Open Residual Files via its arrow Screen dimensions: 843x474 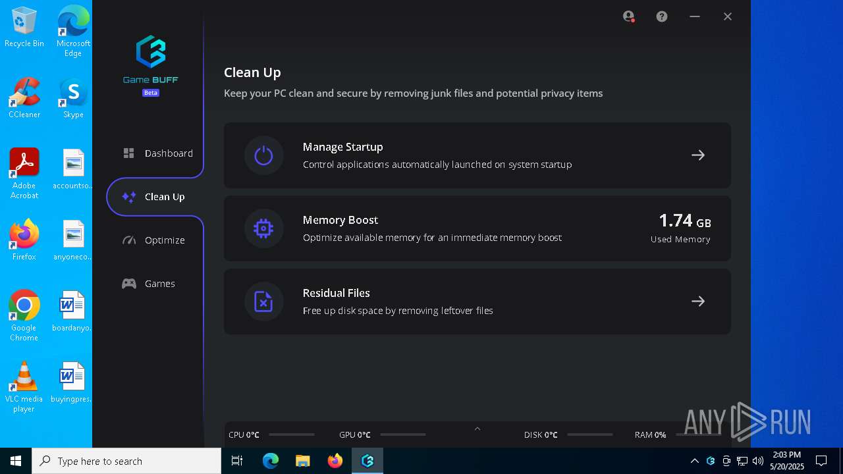coord(698,302)
